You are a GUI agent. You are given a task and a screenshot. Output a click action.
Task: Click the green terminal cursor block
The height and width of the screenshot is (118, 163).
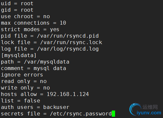[x=113, y=113]
